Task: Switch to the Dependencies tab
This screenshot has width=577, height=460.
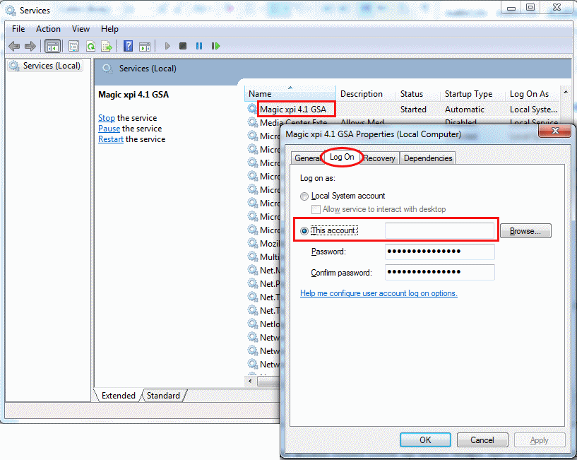Action: point(428,158)
